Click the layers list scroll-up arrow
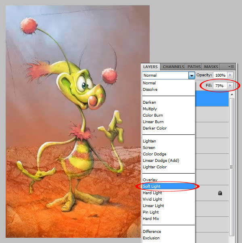Image resolution: width=242 pixels, height=243 pixels. [x=232, y=94]
